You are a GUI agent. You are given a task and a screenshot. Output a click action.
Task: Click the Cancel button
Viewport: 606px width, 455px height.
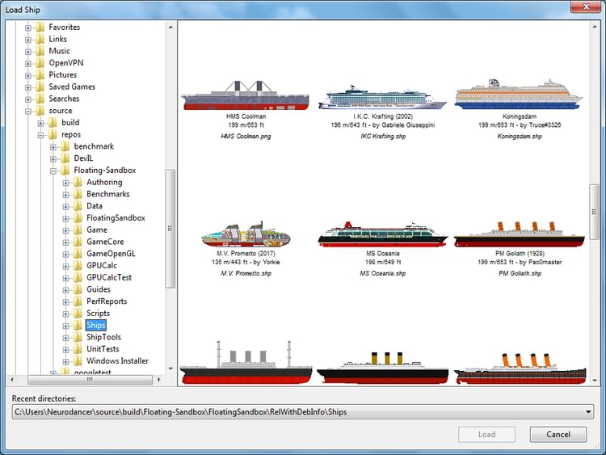point(558,435)
